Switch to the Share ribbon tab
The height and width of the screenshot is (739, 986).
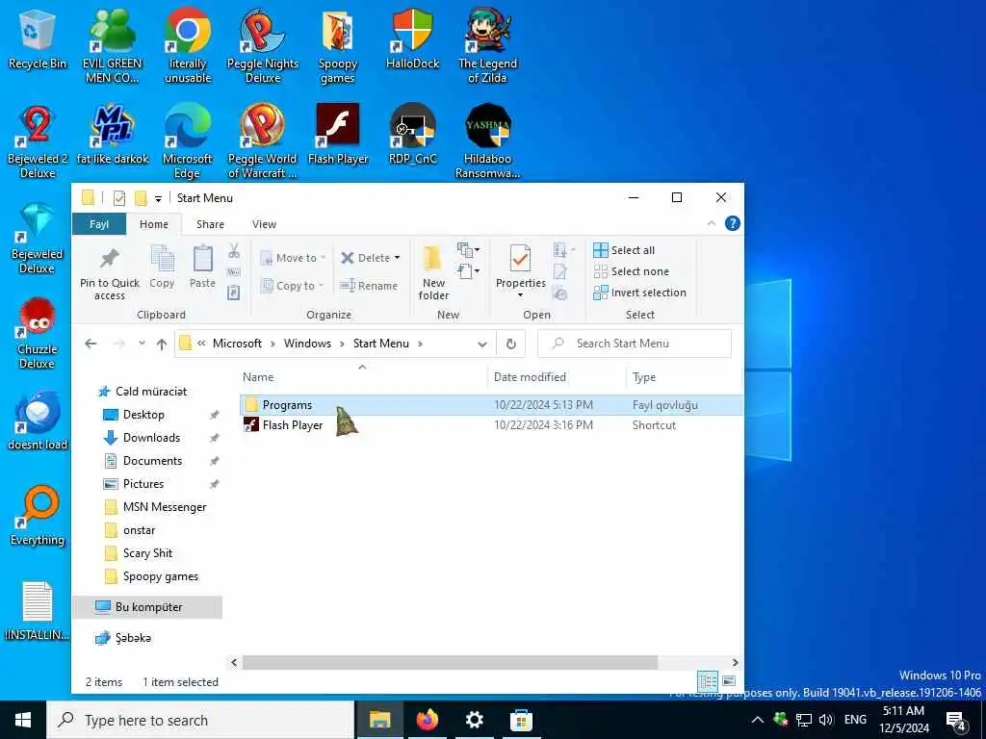click(210, 224)
